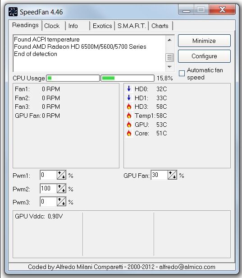Image resolution: width=242 pixels, height=278 pixels.
Task: Click the Minimize button in the panel
Action: [204, 41]
